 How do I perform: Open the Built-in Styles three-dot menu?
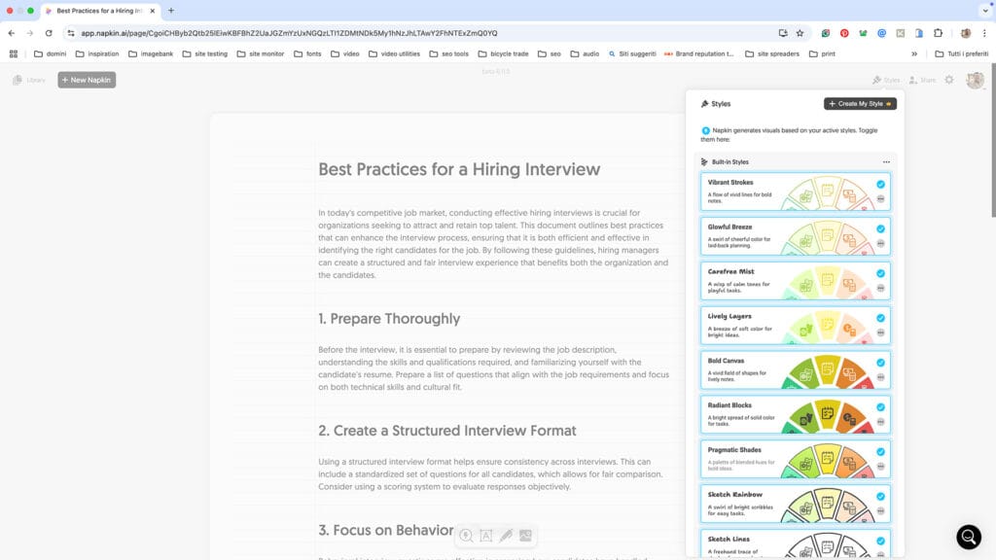pyautogui.click(x=886, y=162)
